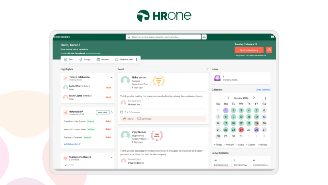Click Vijay Kumar's profile avatar

pos(125,135)
